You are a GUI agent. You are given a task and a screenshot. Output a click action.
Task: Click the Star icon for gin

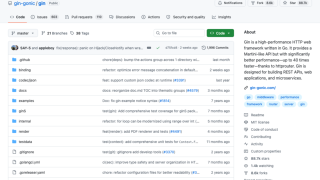[285, 3]
